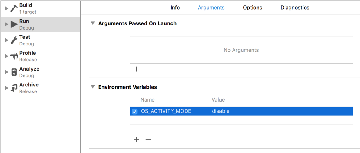
Task: Add a new environment variable with plus
Action: tap(136, 140)
